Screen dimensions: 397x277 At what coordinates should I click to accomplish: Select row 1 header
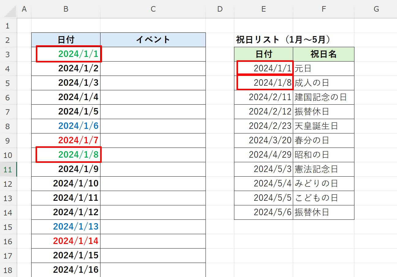[8, 25]
